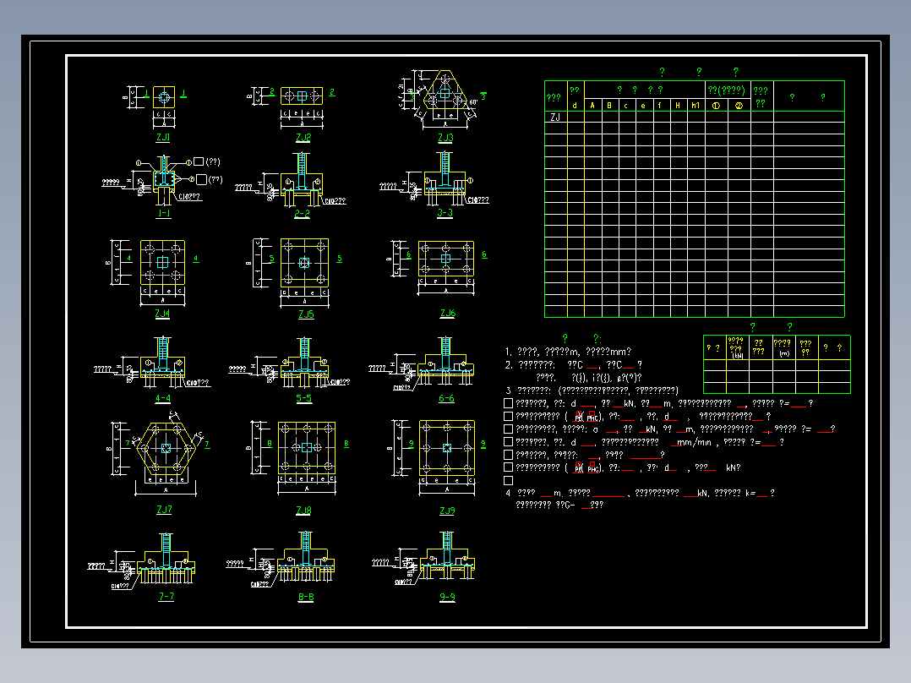Click the (kN) header in the small table
This screenshot has width=911, height=683.
[737, 356]
